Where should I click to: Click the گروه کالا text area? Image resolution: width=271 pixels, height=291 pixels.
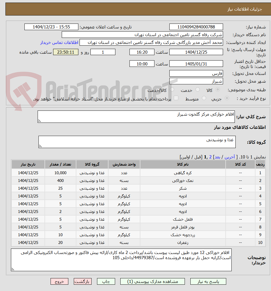[137, 142]
